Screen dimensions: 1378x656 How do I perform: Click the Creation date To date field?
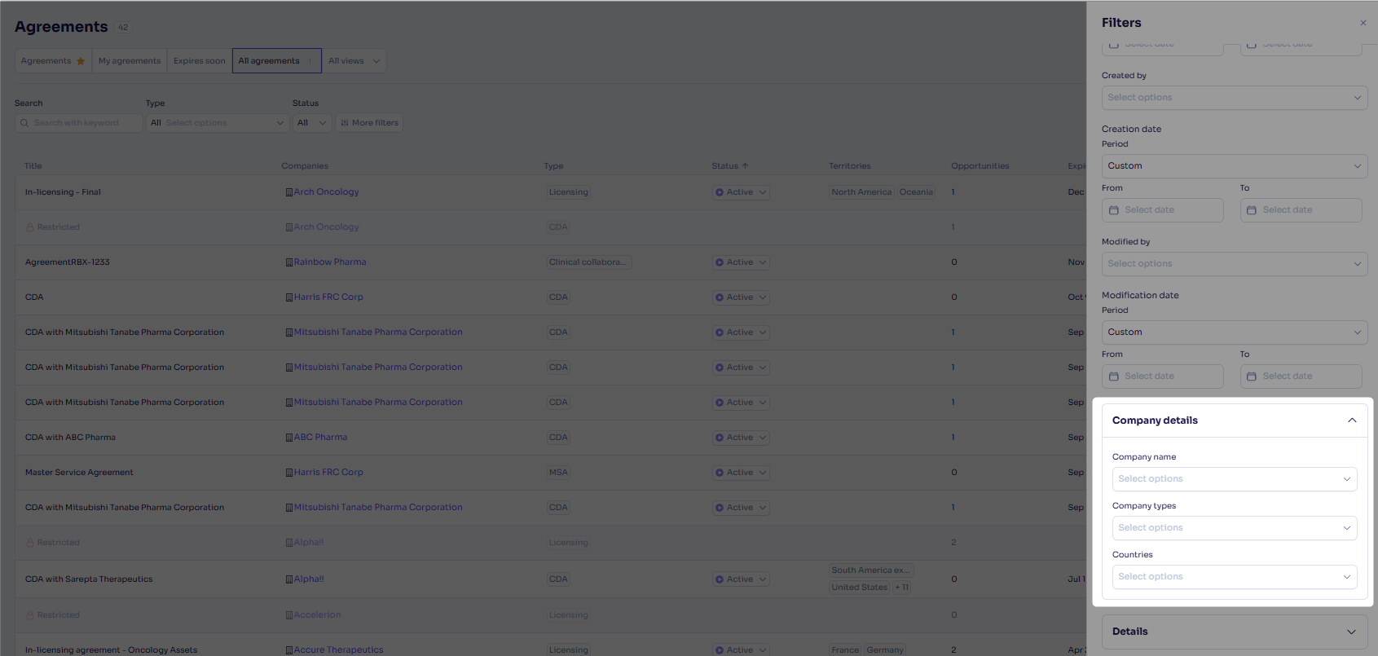click(1301, 210)
